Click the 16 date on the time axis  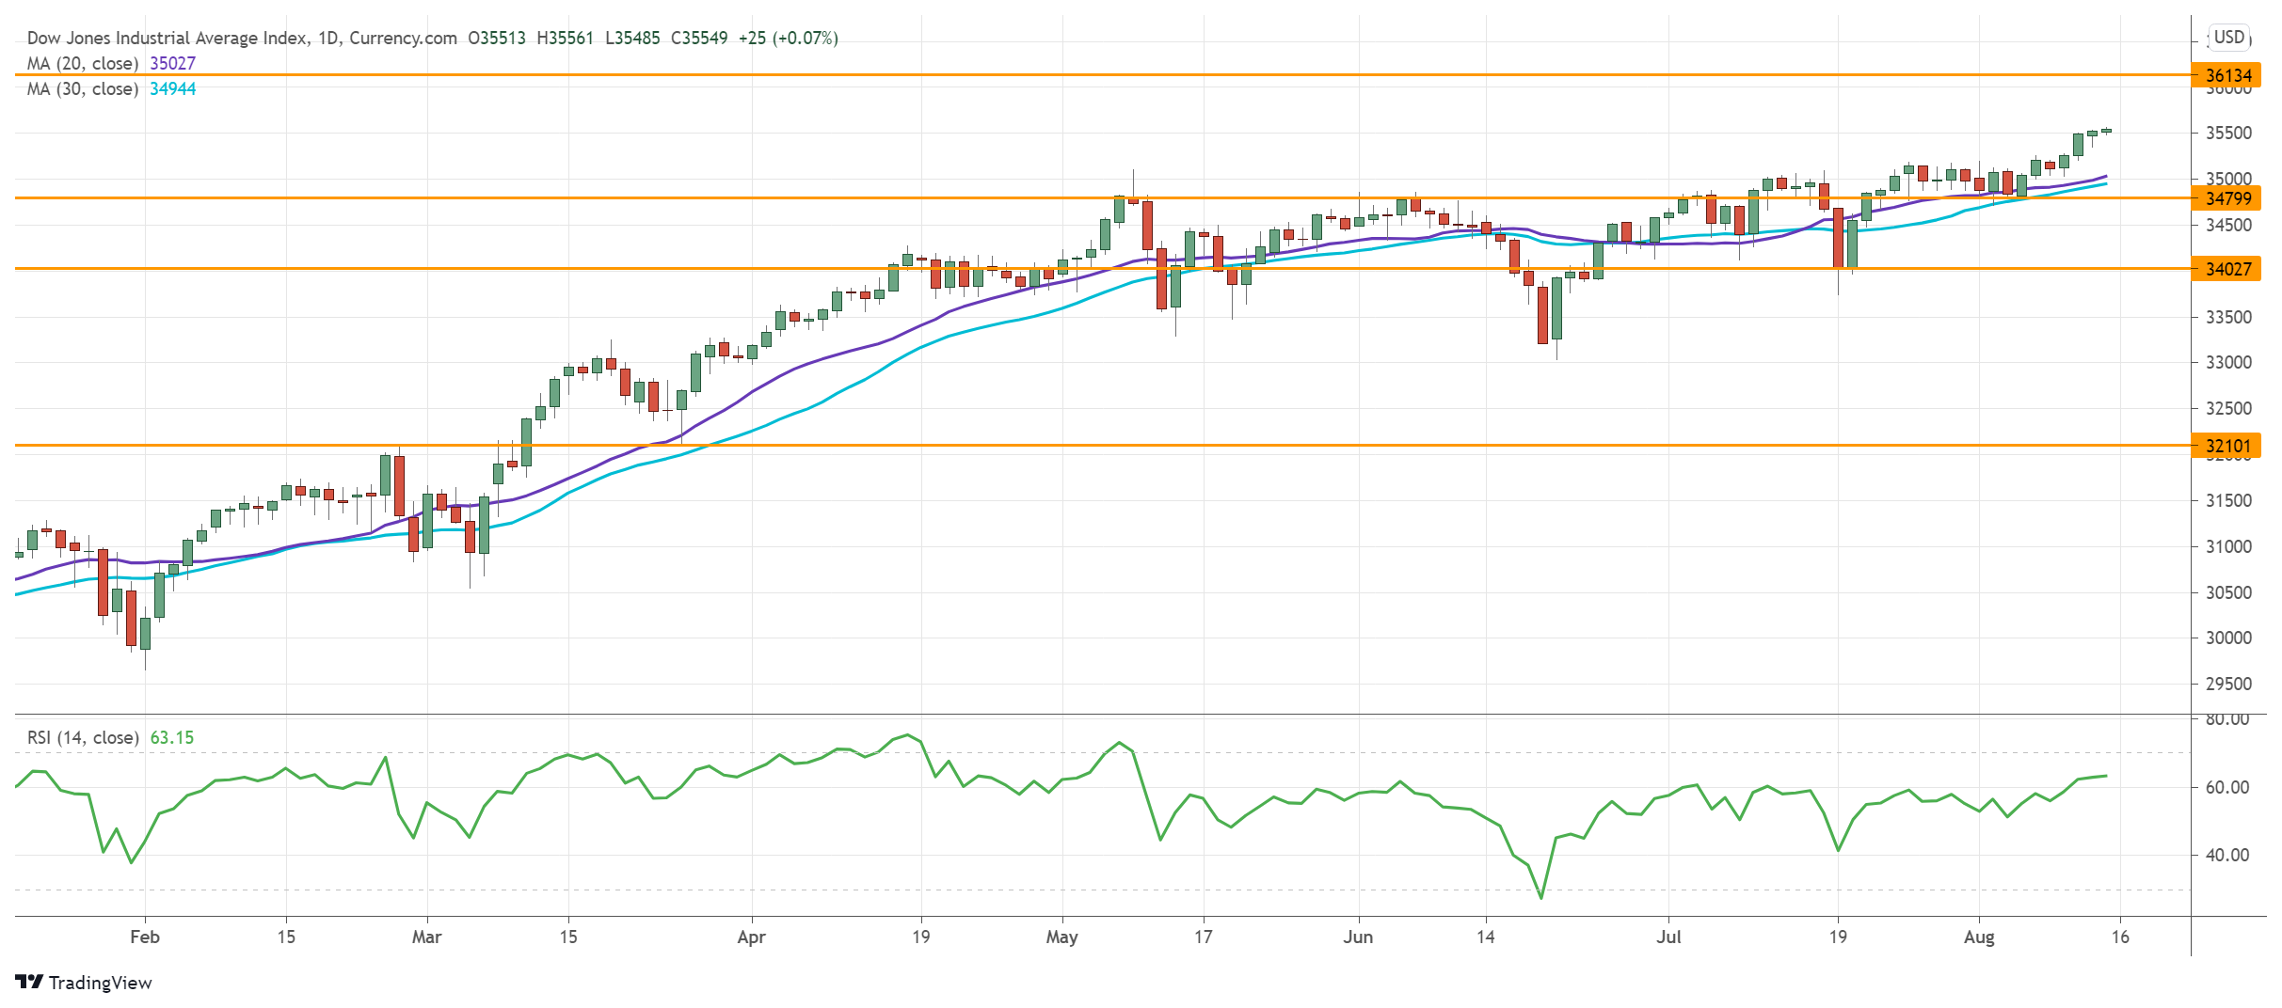pyautogui.click(x=2120, y=937)
